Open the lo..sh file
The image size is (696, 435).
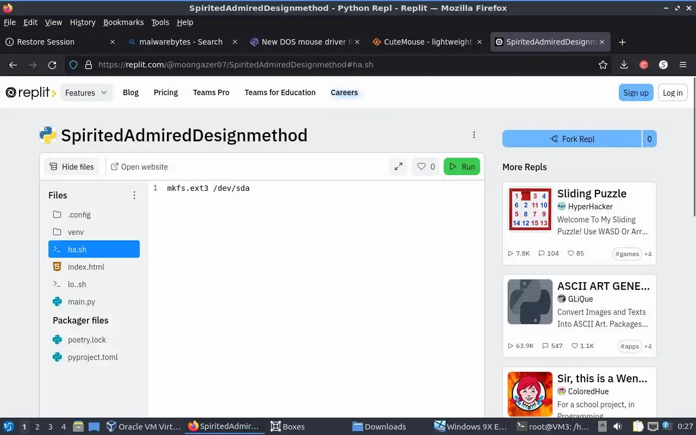(94, 284)
